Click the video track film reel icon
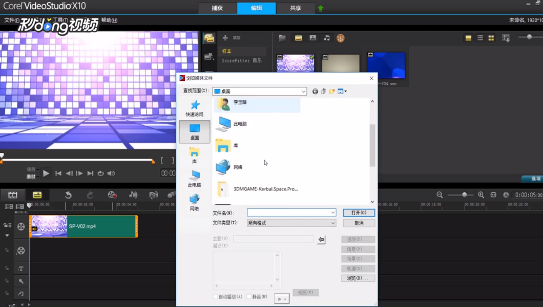Screen dimensions: 543x307 [x=21, y=227]
